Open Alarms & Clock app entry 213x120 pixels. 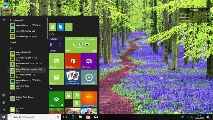click(27, 87)
